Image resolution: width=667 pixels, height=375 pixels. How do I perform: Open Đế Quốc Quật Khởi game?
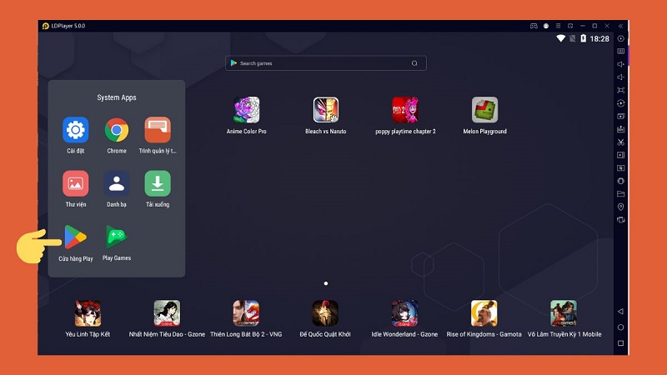[325, 313]
